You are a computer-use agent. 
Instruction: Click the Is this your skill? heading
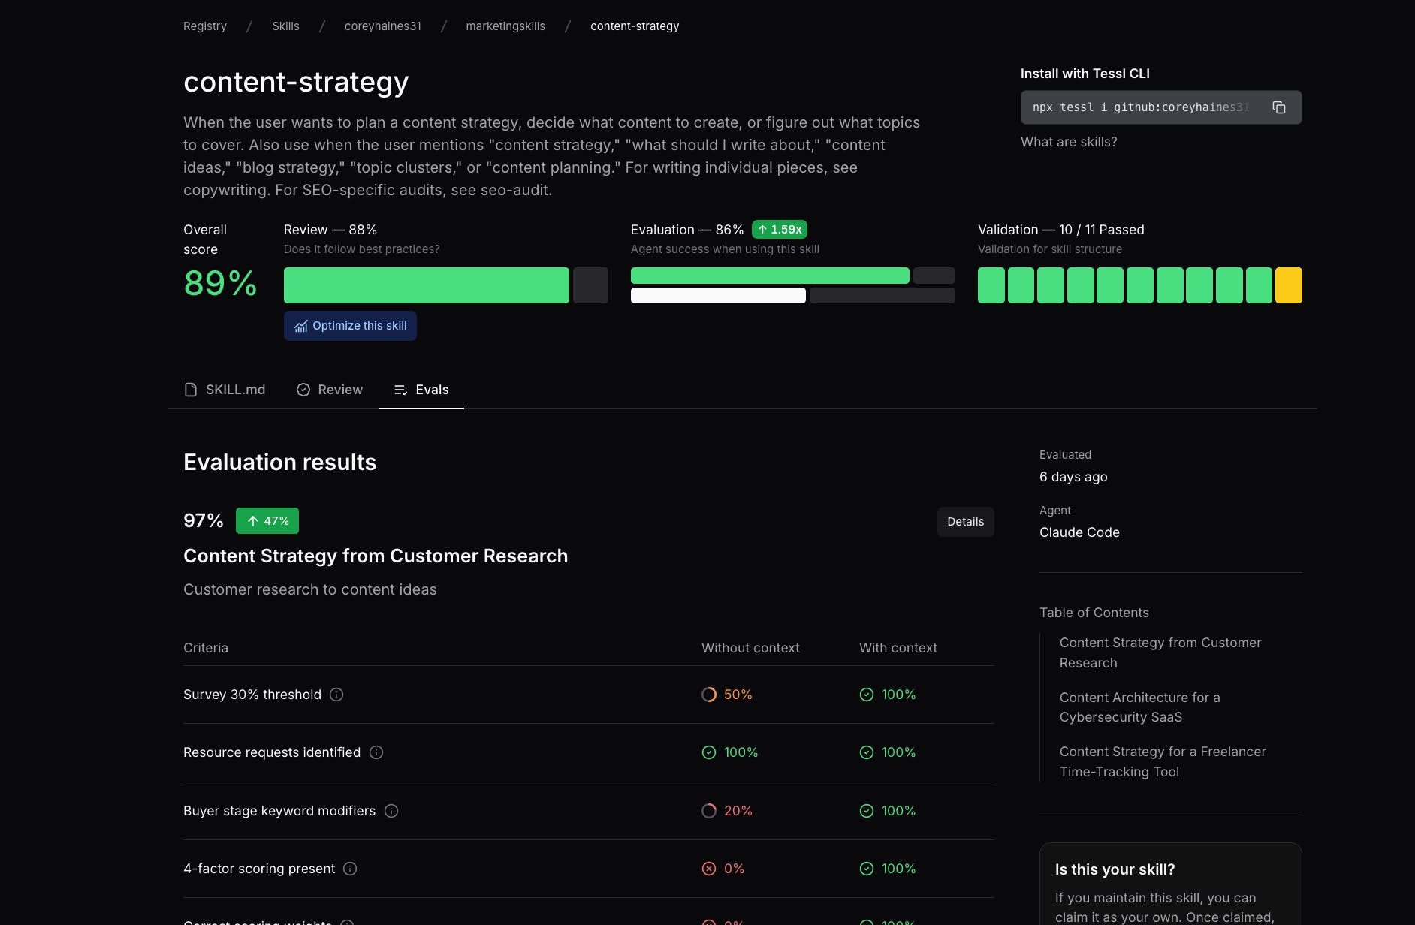[x=1115, y=869]
